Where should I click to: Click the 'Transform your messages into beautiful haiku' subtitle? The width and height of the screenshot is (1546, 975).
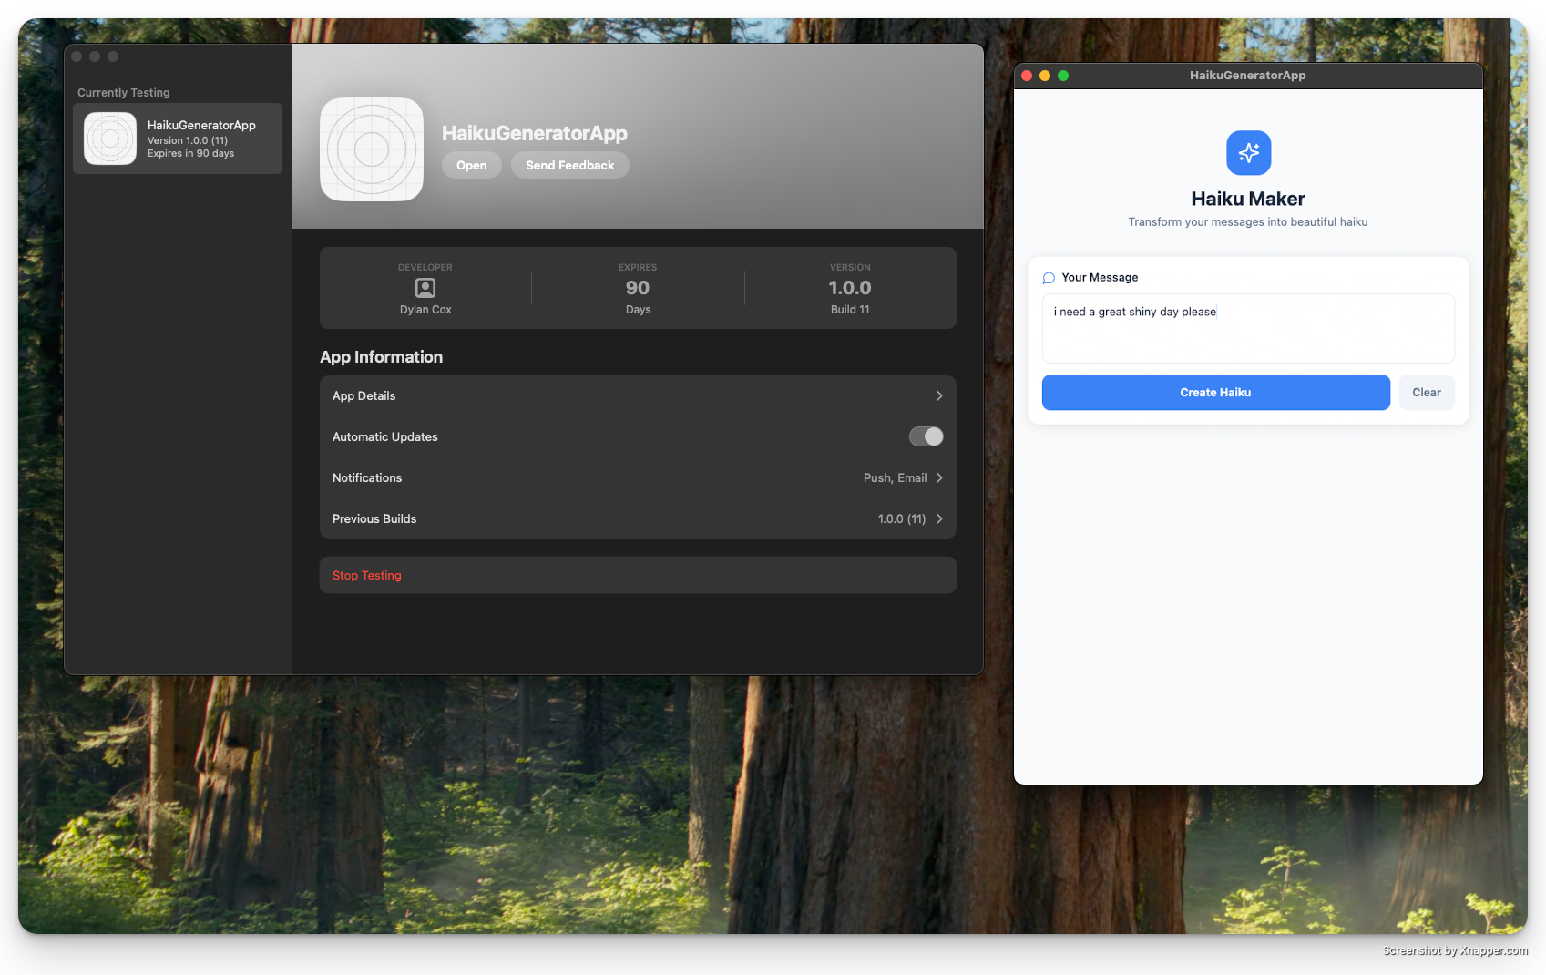[1248, 222]
